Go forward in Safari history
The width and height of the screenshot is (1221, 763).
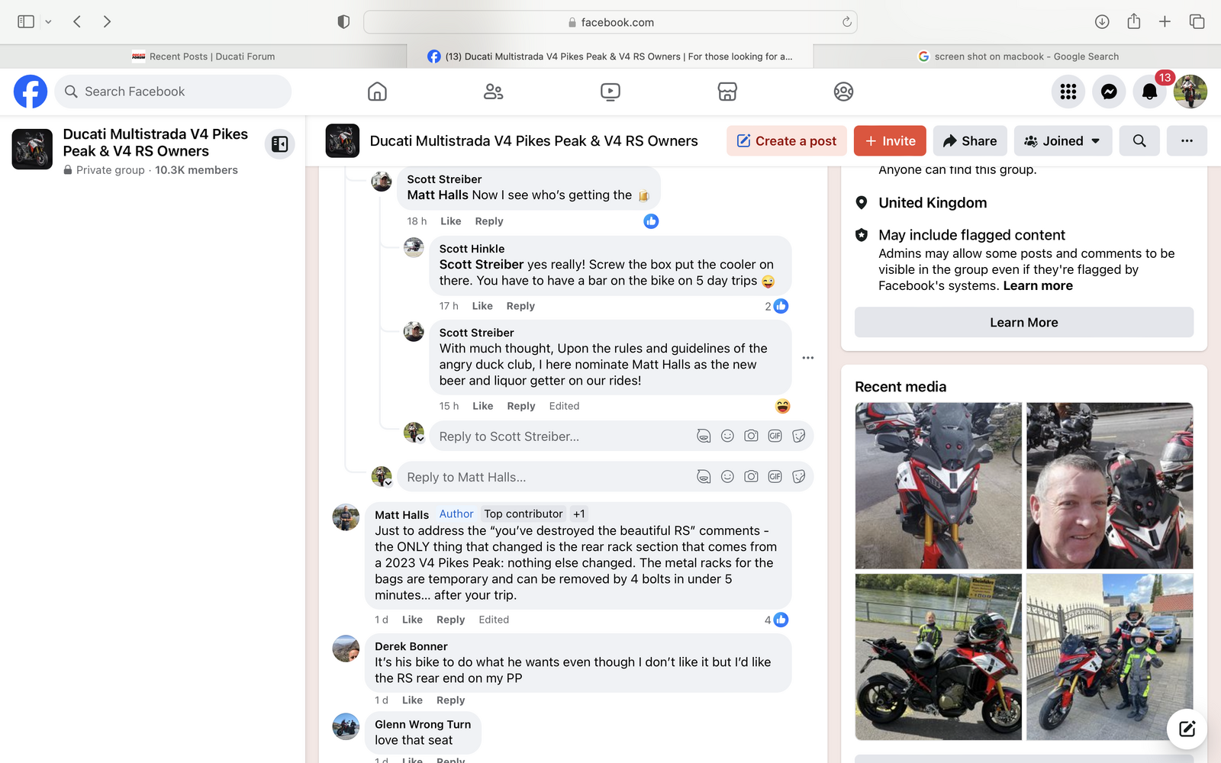107,22
